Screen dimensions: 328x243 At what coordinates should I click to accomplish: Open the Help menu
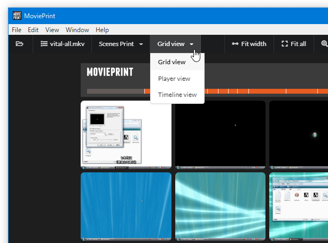pos(102,30)
